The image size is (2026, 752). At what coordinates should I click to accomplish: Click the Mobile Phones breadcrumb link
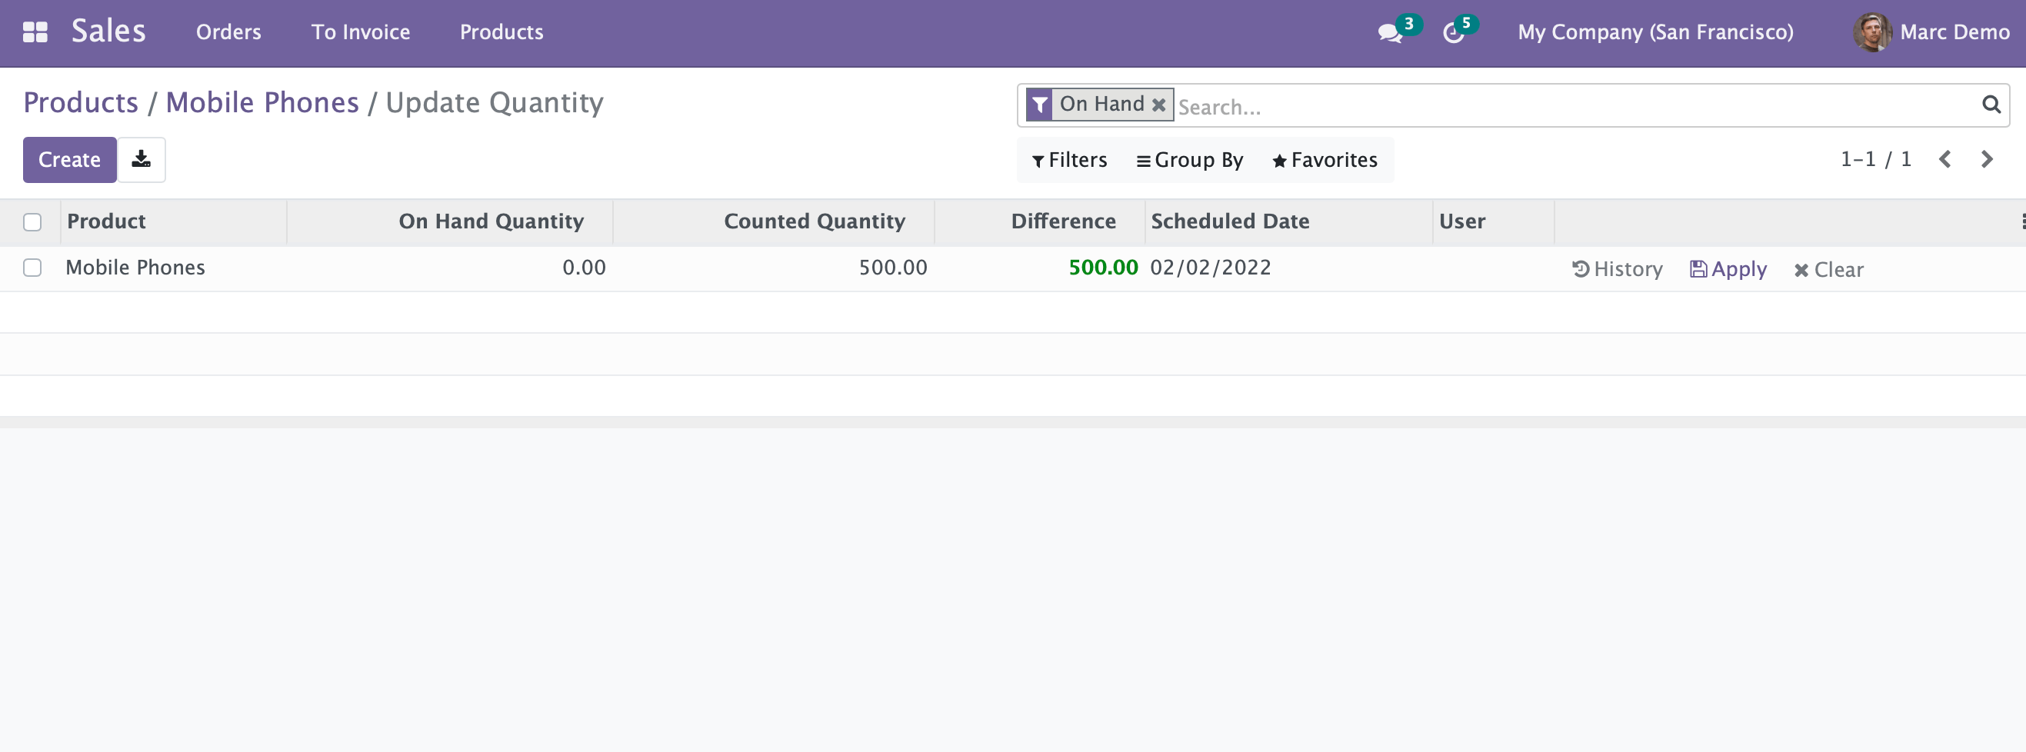click(x=262, y=103)
